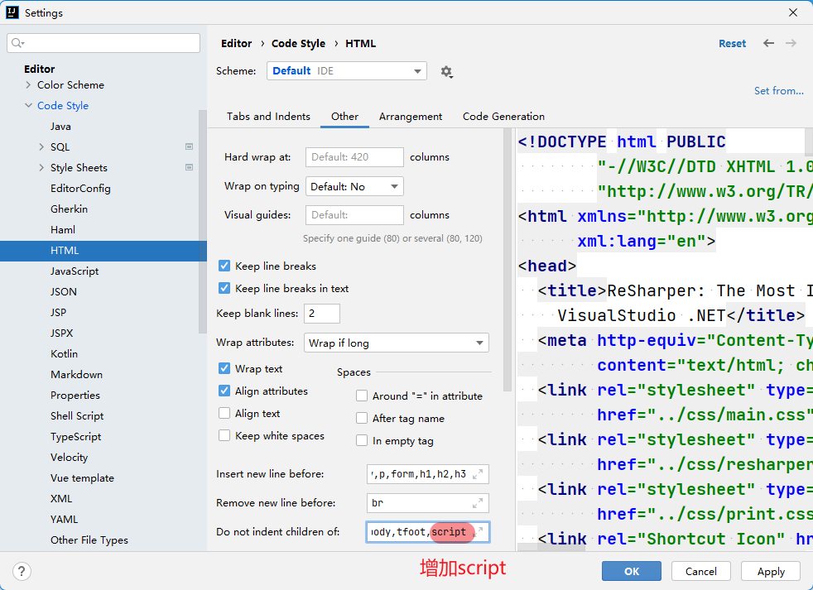Image resolution: width=813 pixels, height=590 pixels.
Task: Click Do not indent children of field
Action: (427, 531)
